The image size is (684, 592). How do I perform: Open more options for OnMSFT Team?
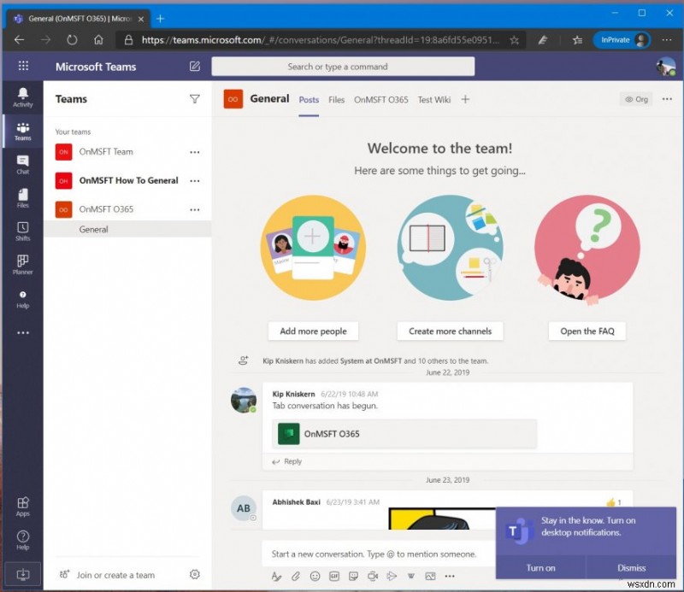tap(195, 152)
